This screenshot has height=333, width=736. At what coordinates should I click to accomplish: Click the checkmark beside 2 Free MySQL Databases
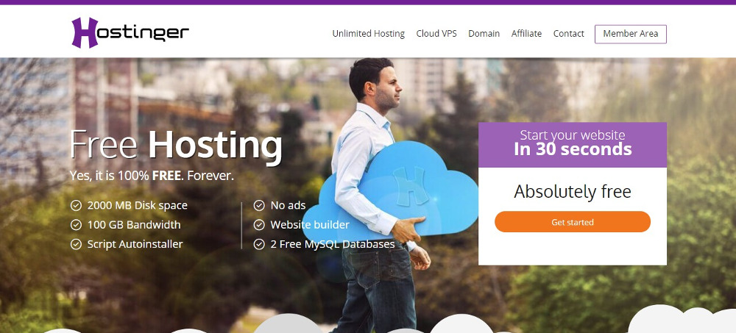pyautogui.click(x=259, y=244)
